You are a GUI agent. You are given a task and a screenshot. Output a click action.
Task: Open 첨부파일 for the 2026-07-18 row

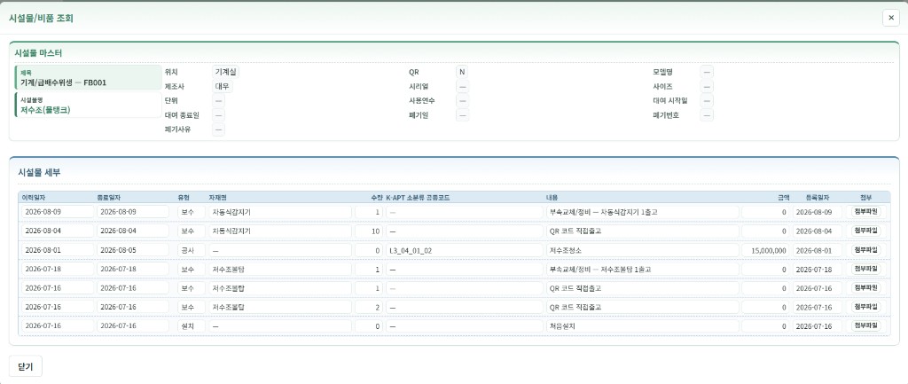point(865,269)
